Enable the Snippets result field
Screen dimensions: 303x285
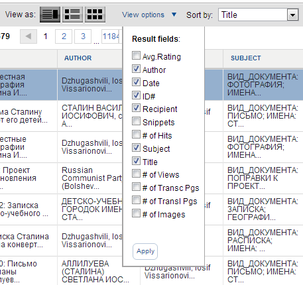coord(136,121)
